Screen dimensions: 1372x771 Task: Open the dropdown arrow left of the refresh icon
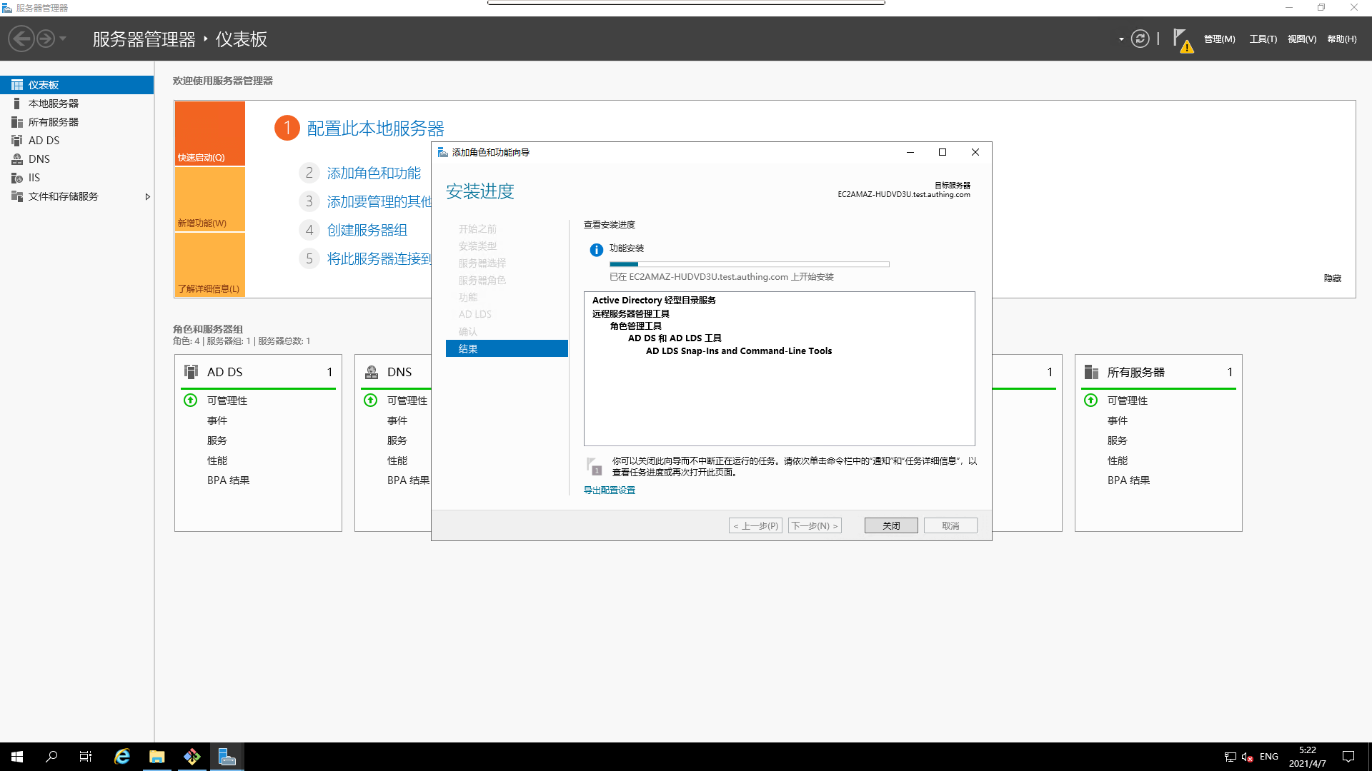click(1121, 39)
